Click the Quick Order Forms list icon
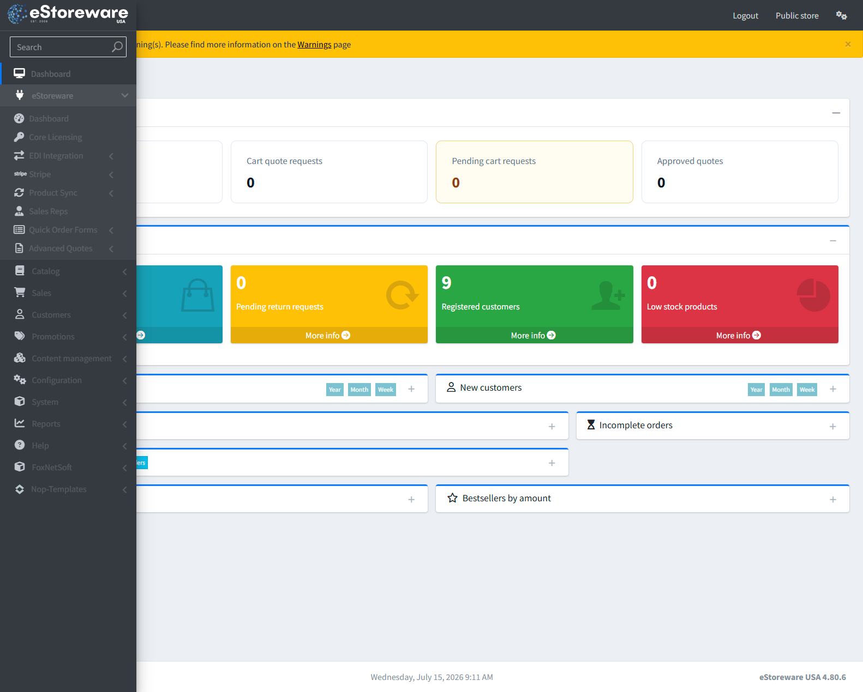Screen dimensions: 863x692 [x=19, y=229]
